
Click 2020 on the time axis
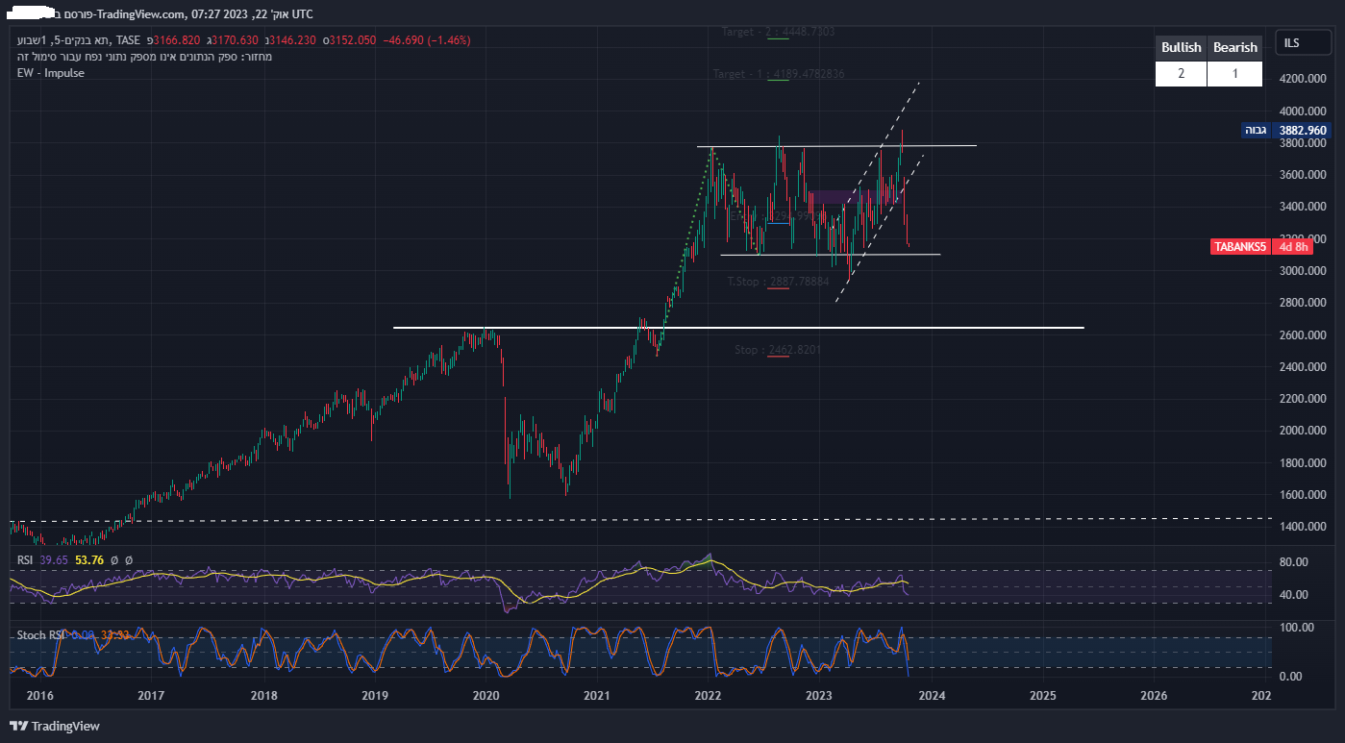point(486,695)
